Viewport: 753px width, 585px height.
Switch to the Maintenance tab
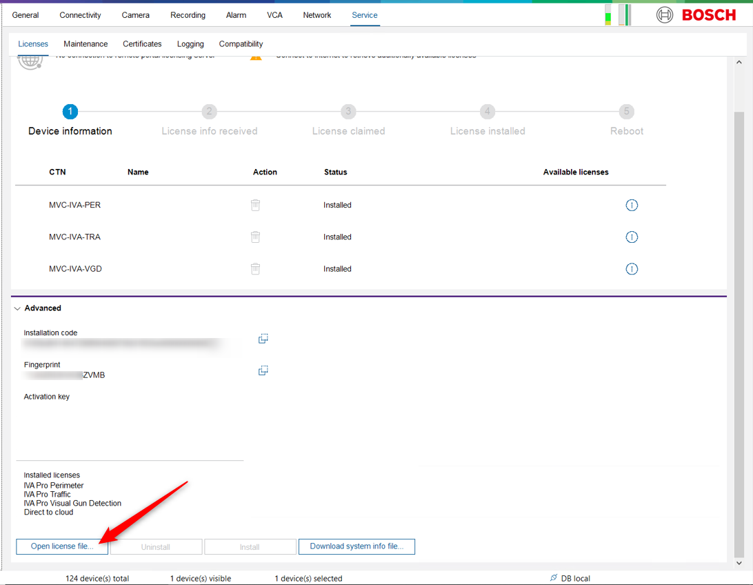(x=86, y=44)
